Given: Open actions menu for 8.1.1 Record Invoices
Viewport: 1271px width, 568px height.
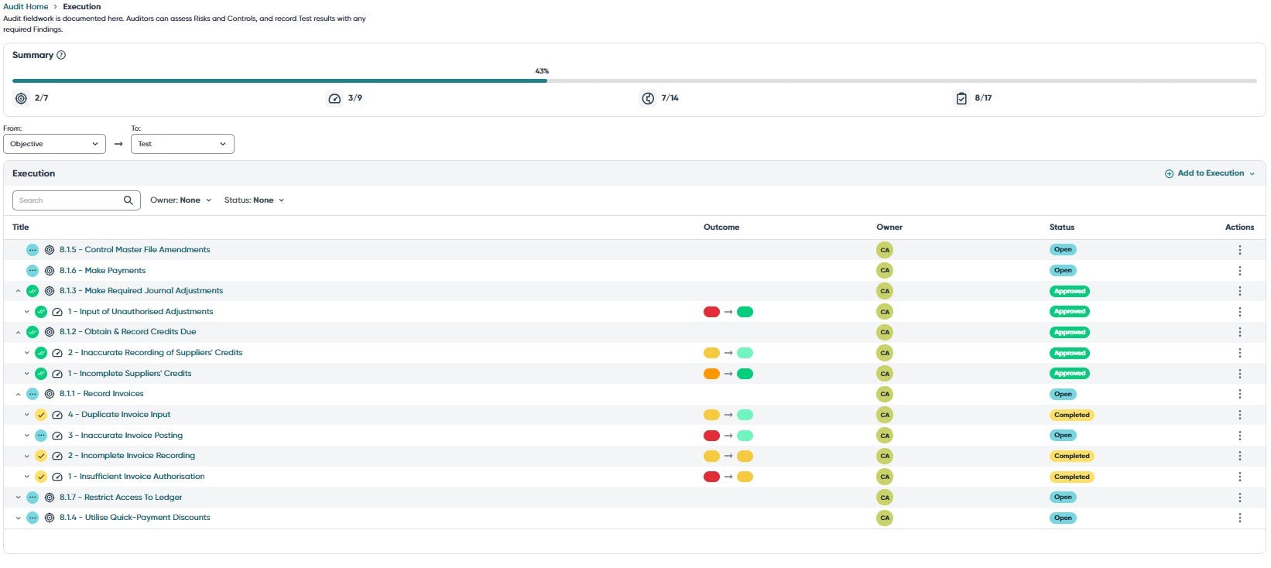Looking at the screenshot, I should 1239,394.
